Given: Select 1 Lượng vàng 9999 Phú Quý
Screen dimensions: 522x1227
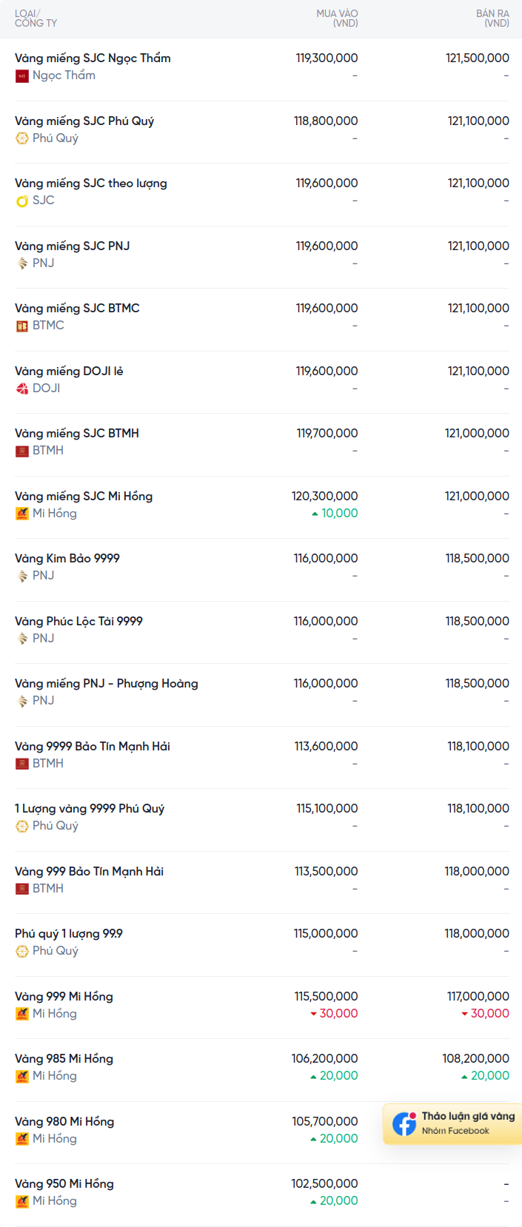Looking at the screenshot, I should 90,808.
